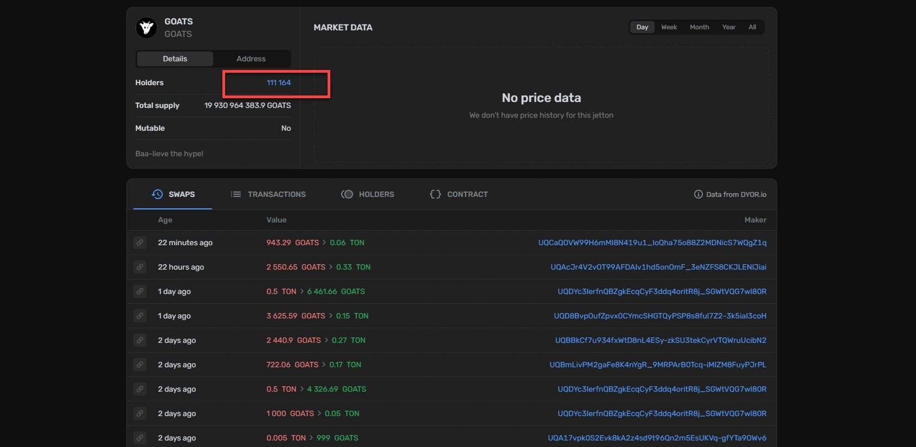Open maker address starting UQA17vpk0S2
The width and height of the screenshot is (916, 447).
(x=657, y=438)
